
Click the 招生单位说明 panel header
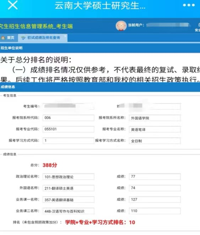(100, 48)
